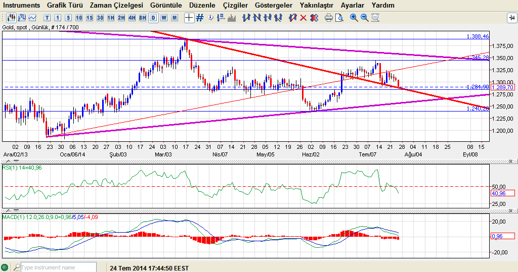Image resolution: width=518 pixels, height=272 pixels.
Task: Open the Instruments menu
Action: (x=21, y=5)
